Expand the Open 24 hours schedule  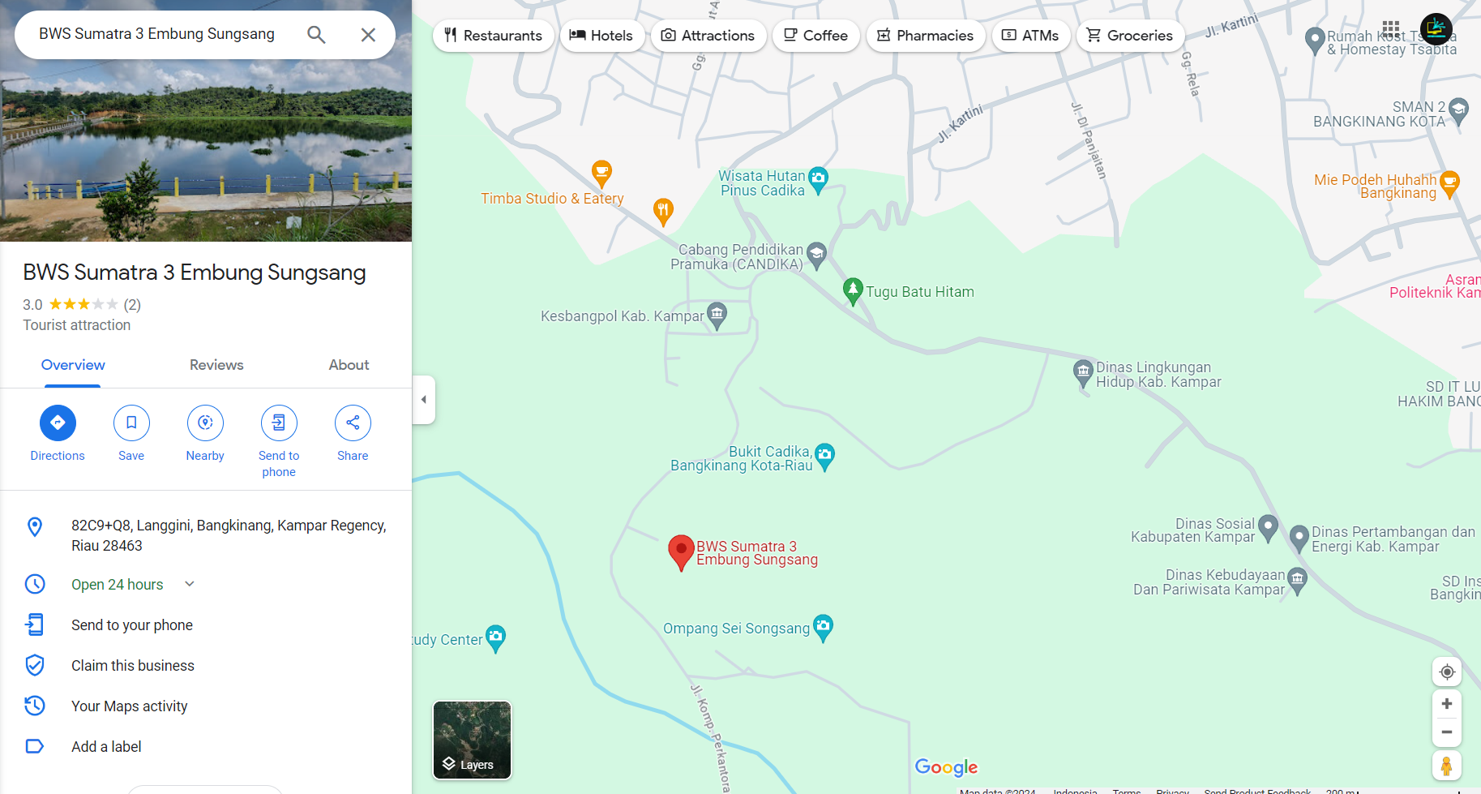pyautogui.click(x=190, y=584)
